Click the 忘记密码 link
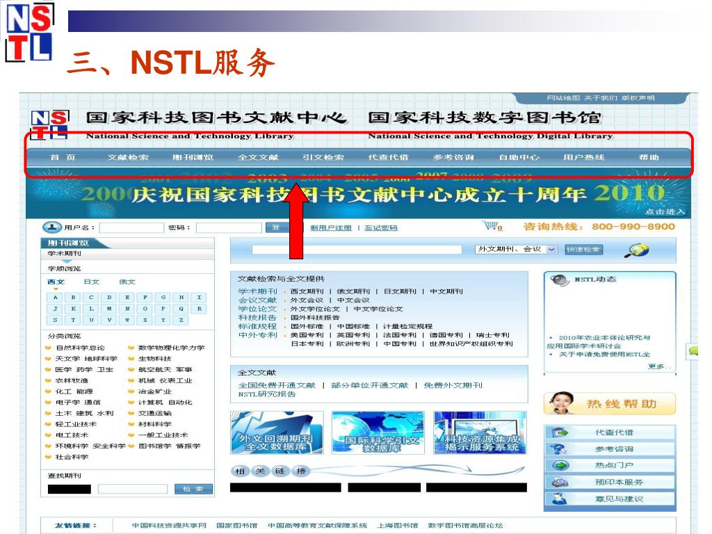This screenshot has height=534, width=712. coord(381,228)
